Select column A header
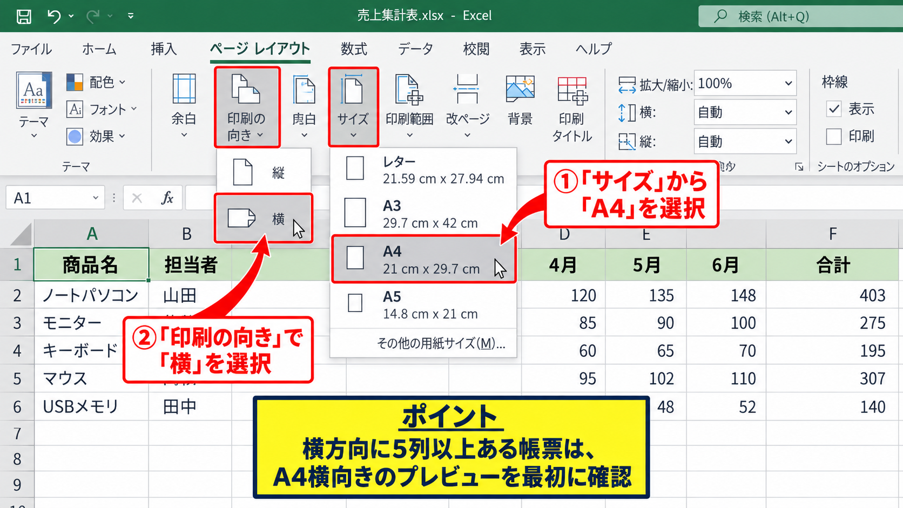This screenshot has width=903, height=508. 92,234
